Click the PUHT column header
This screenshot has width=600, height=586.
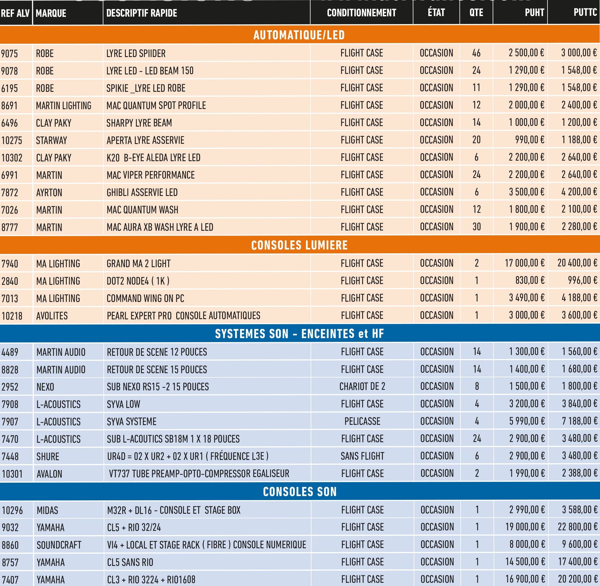(x=535, y=12)
